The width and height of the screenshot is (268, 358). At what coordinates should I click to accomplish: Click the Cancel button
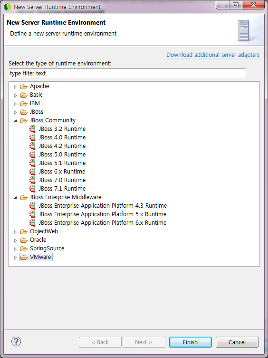click(237, 342)
